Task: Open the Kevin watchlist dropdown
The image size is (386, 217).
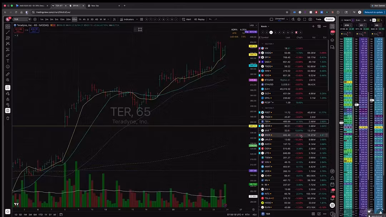Action: (x=265, y=26)
